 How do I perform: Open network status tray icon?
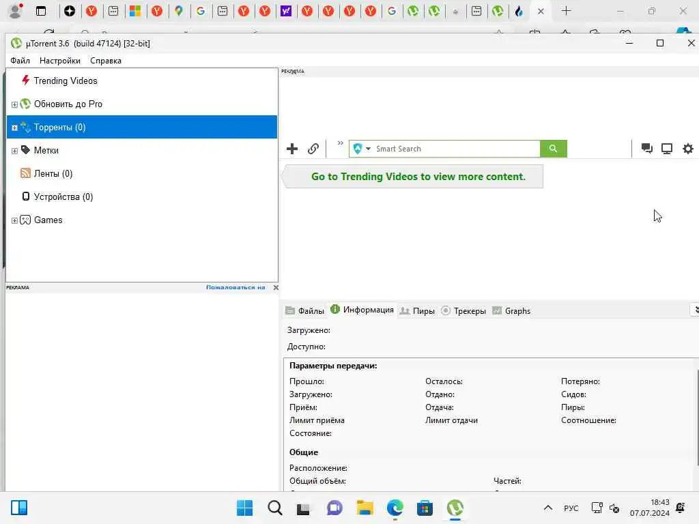tap(597, 508)
